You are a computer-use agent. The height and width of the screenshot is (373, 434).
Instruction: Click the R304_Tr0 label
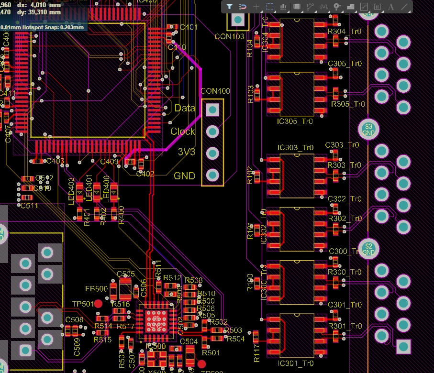pyautogui.click(x=345, y=32)
